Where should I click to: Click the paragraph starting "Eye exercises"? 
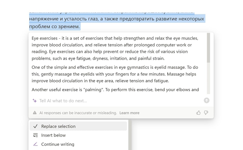click(x=115, y=48)
